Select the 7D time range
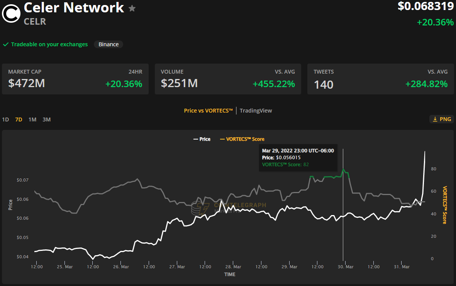 19,119
